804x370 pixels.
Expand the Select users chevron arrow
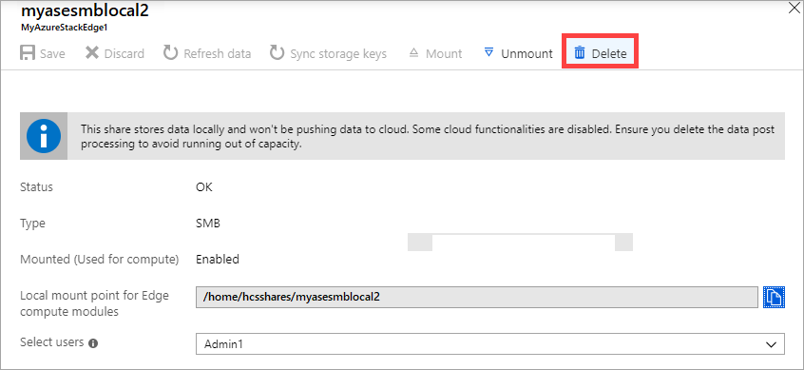click(x=771, y=344)
